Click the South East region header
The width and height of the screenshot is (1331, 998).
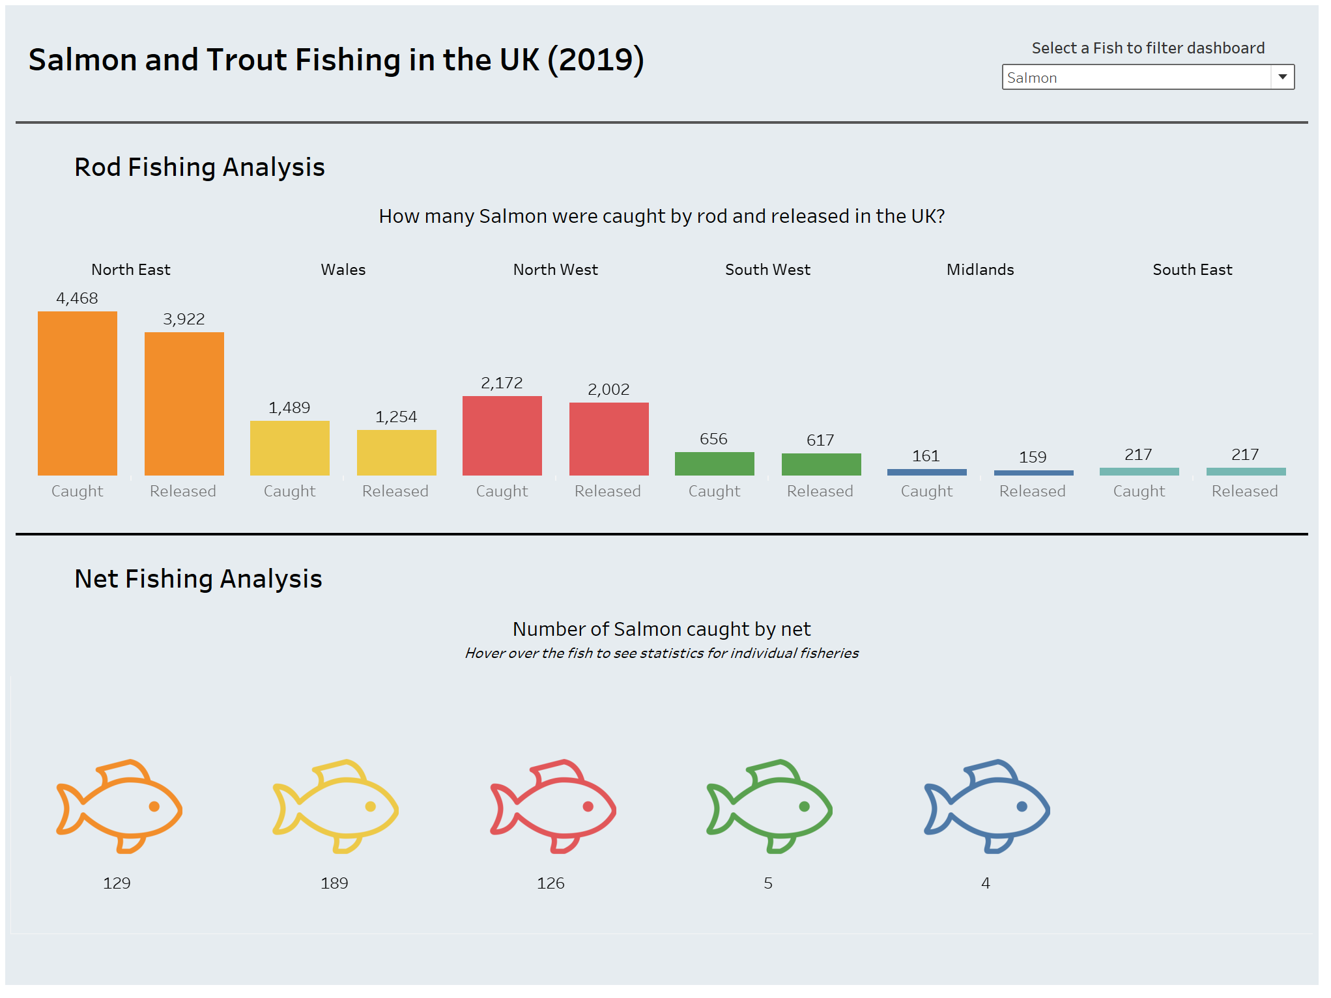click(x=1192, y=270)
